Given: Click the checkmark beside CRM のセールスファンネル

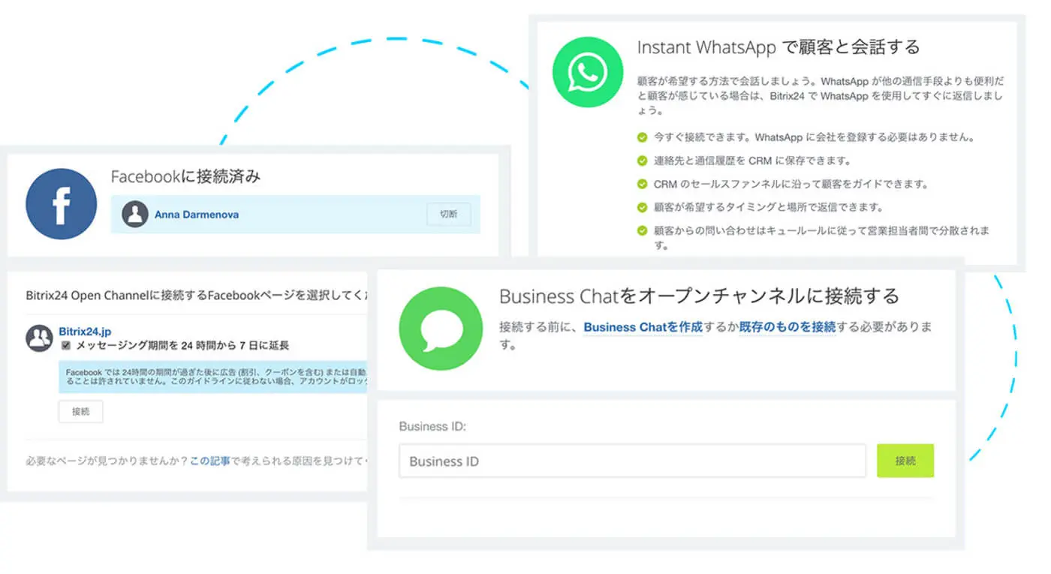Looking at the screenshot, I should tap(642, 184).
